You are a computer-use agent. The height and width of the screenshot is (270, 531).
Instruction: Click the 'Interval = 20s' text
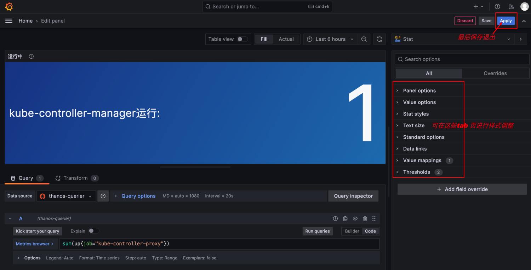[219, 196]
